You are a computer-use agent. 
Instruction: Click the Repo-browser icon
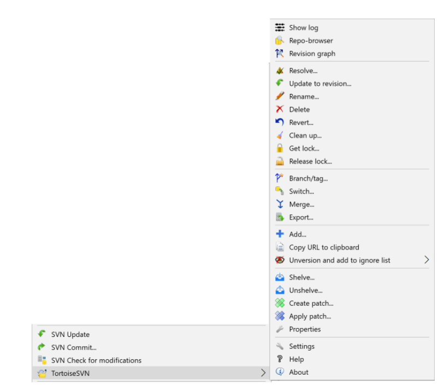tap(280, 40)
